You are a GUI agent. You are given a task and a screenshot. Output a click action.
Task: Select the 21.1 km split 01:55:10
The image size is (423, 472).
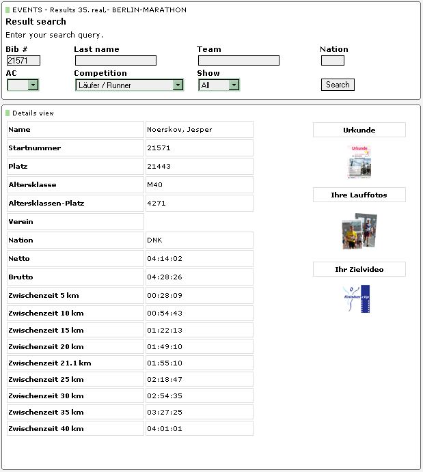point(165,363)
